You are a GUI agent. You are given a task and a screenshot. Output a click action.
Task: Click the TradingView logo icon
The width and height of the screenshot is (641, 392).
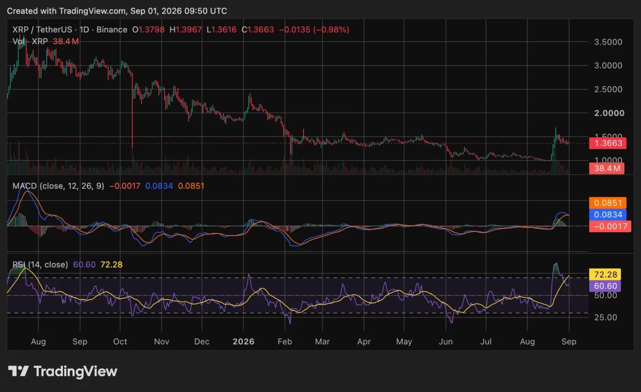(19, 371)
